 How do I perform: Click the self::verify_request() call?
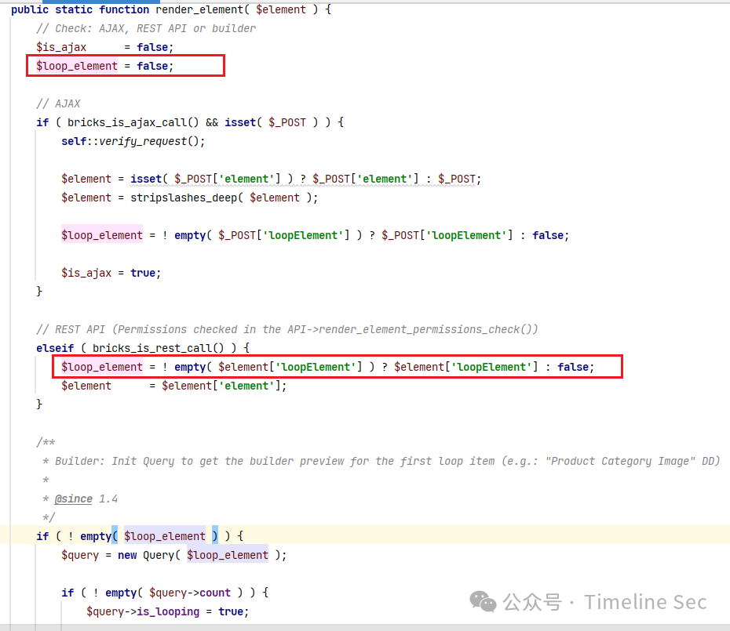pos(133,141)
